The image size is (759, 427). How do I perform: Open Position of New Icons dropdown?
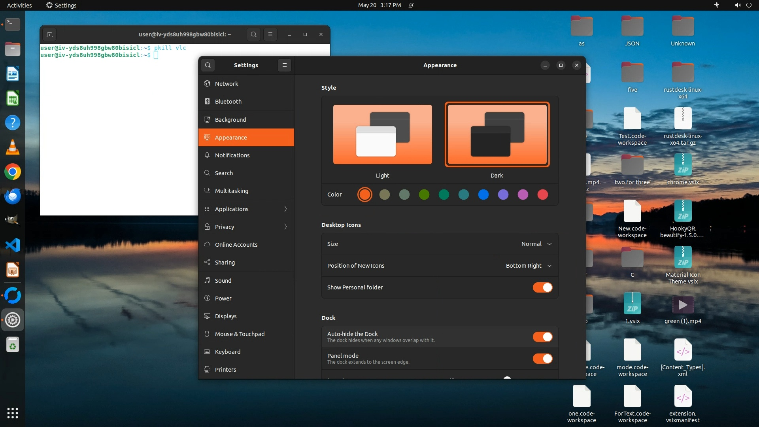(528, 266)
